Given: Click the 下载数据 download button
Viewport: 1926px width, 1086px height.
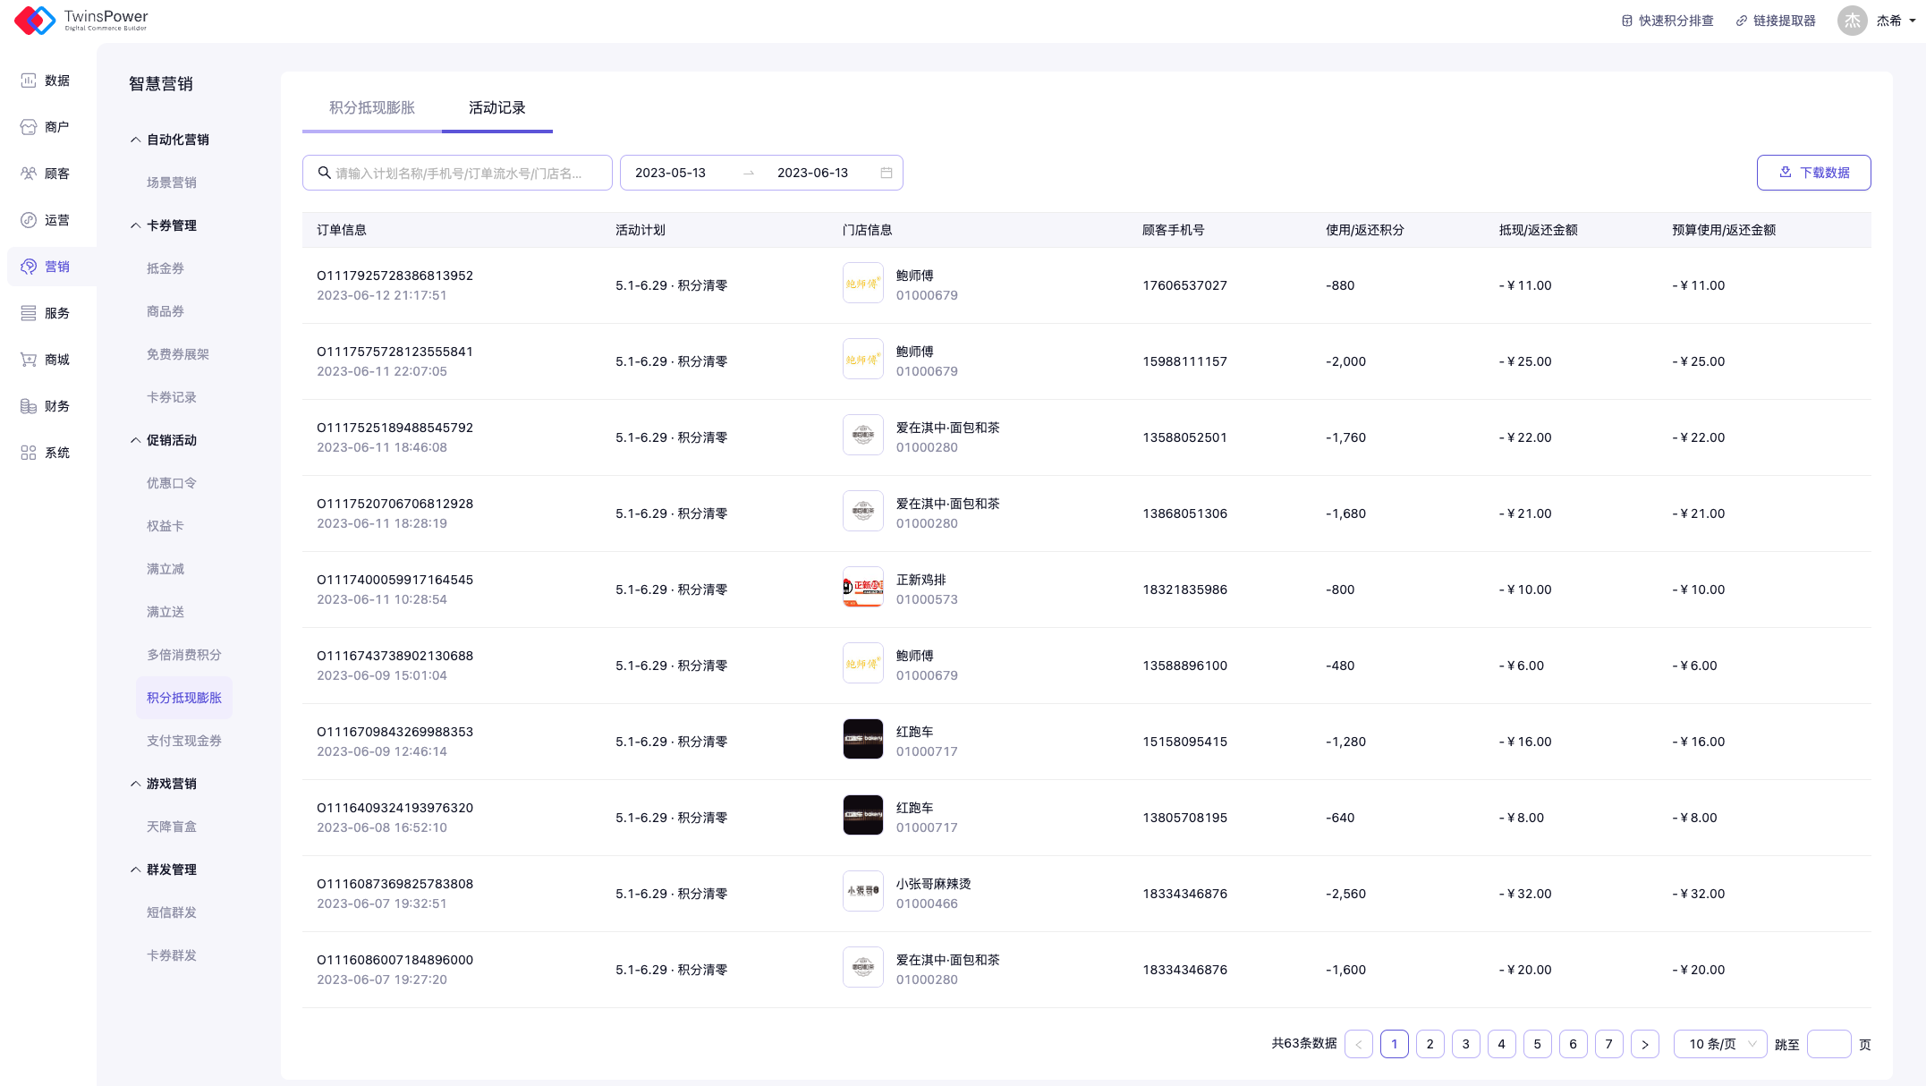Looking at the screenshot, I should click(1813, 173).
